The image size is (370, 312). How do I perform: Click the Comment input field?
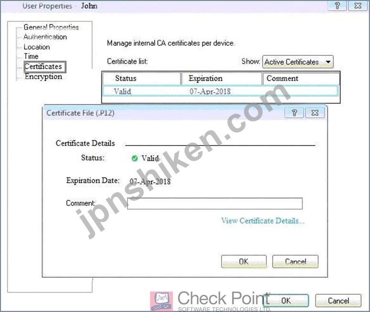[x=215, y=204]
